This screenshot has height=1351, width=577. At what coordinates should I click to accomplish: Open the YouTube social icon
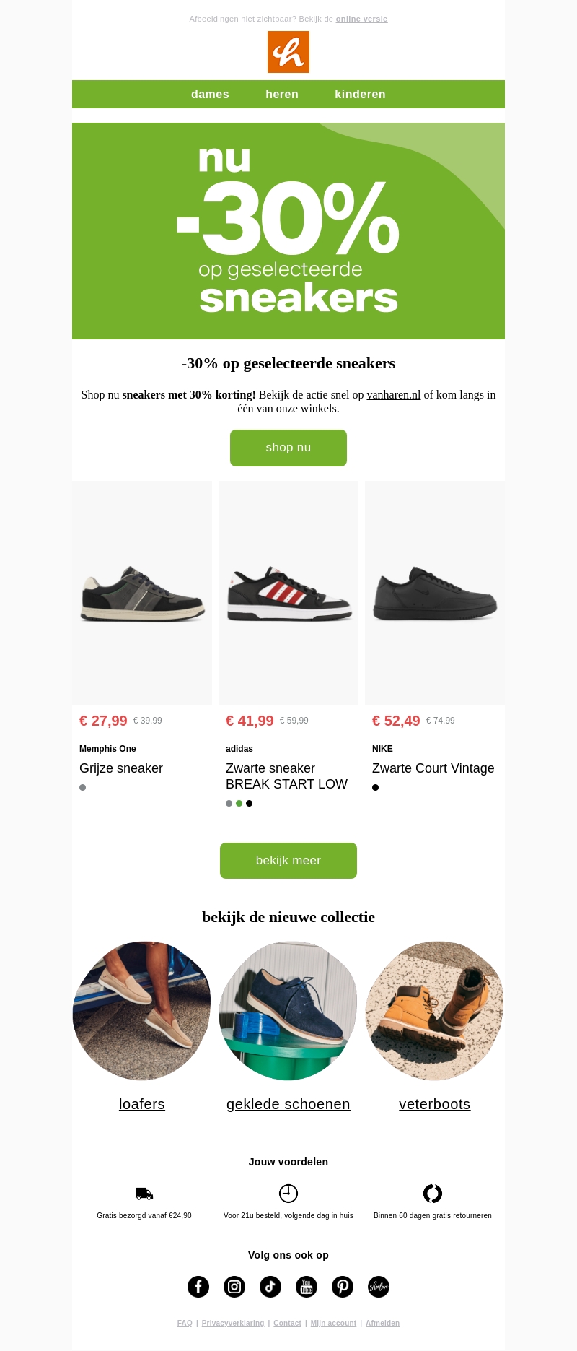click(307, 1286)
